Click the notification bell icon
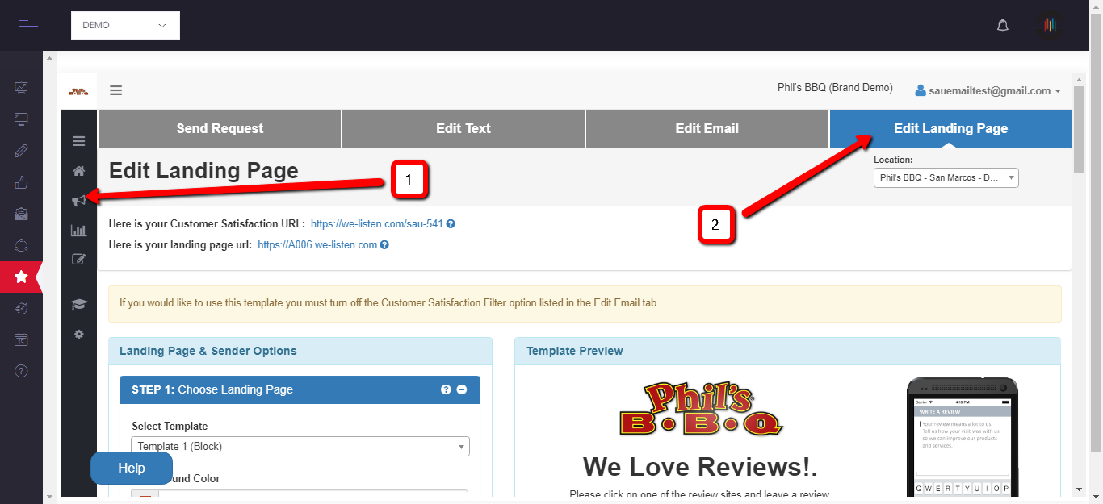The image size is (1103, 504). point(1003,26)
